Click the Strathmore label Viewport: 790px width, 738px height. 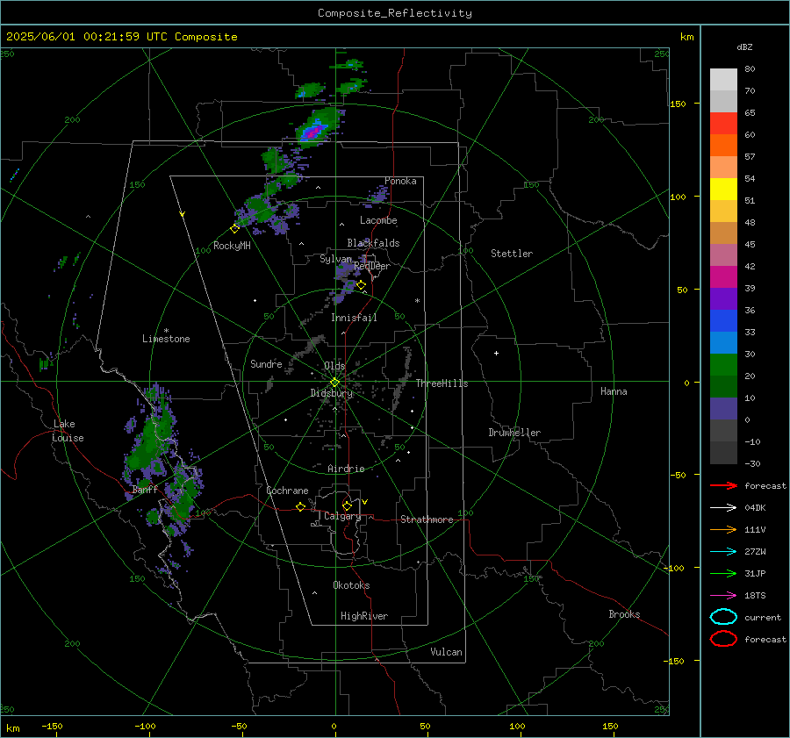point(427,519)
